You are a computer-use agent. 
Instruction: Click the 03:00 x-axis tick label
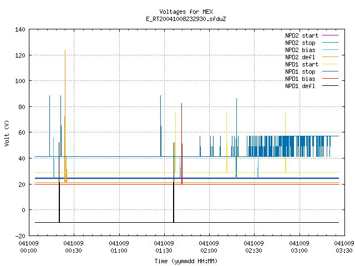(299, 250)
